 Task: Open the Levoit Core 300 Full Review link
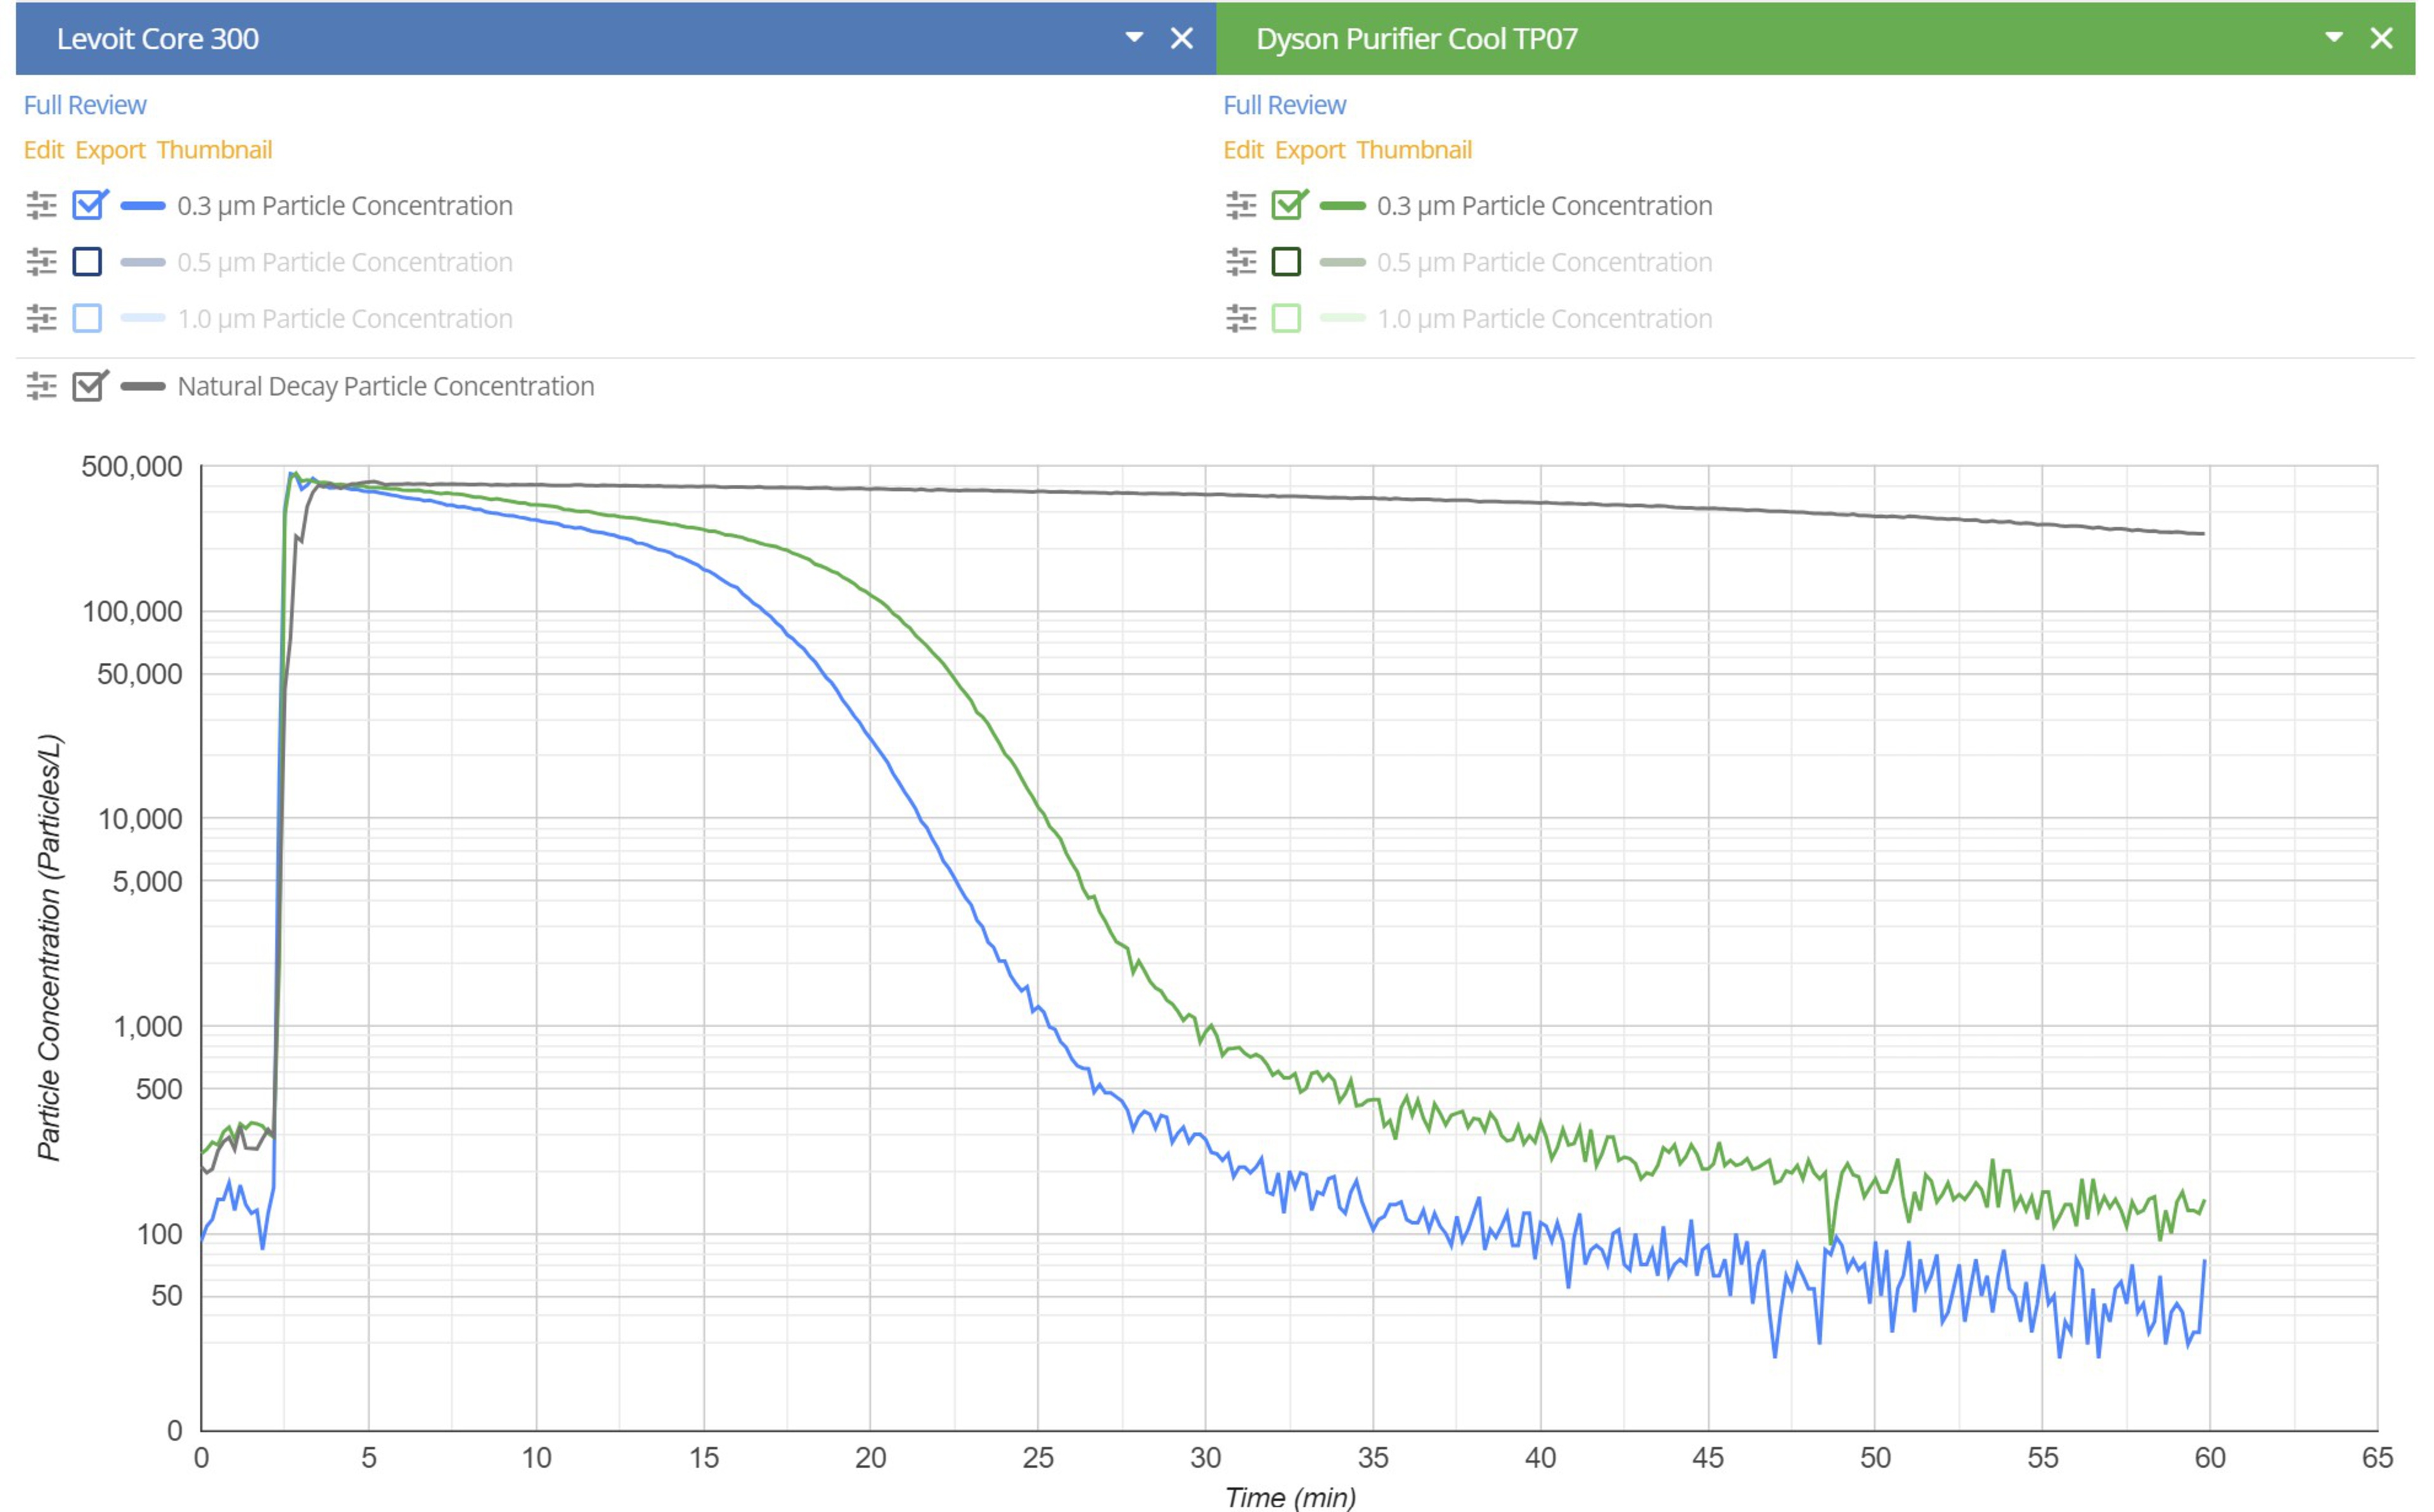pyautogui.click(x=85, y=105)
